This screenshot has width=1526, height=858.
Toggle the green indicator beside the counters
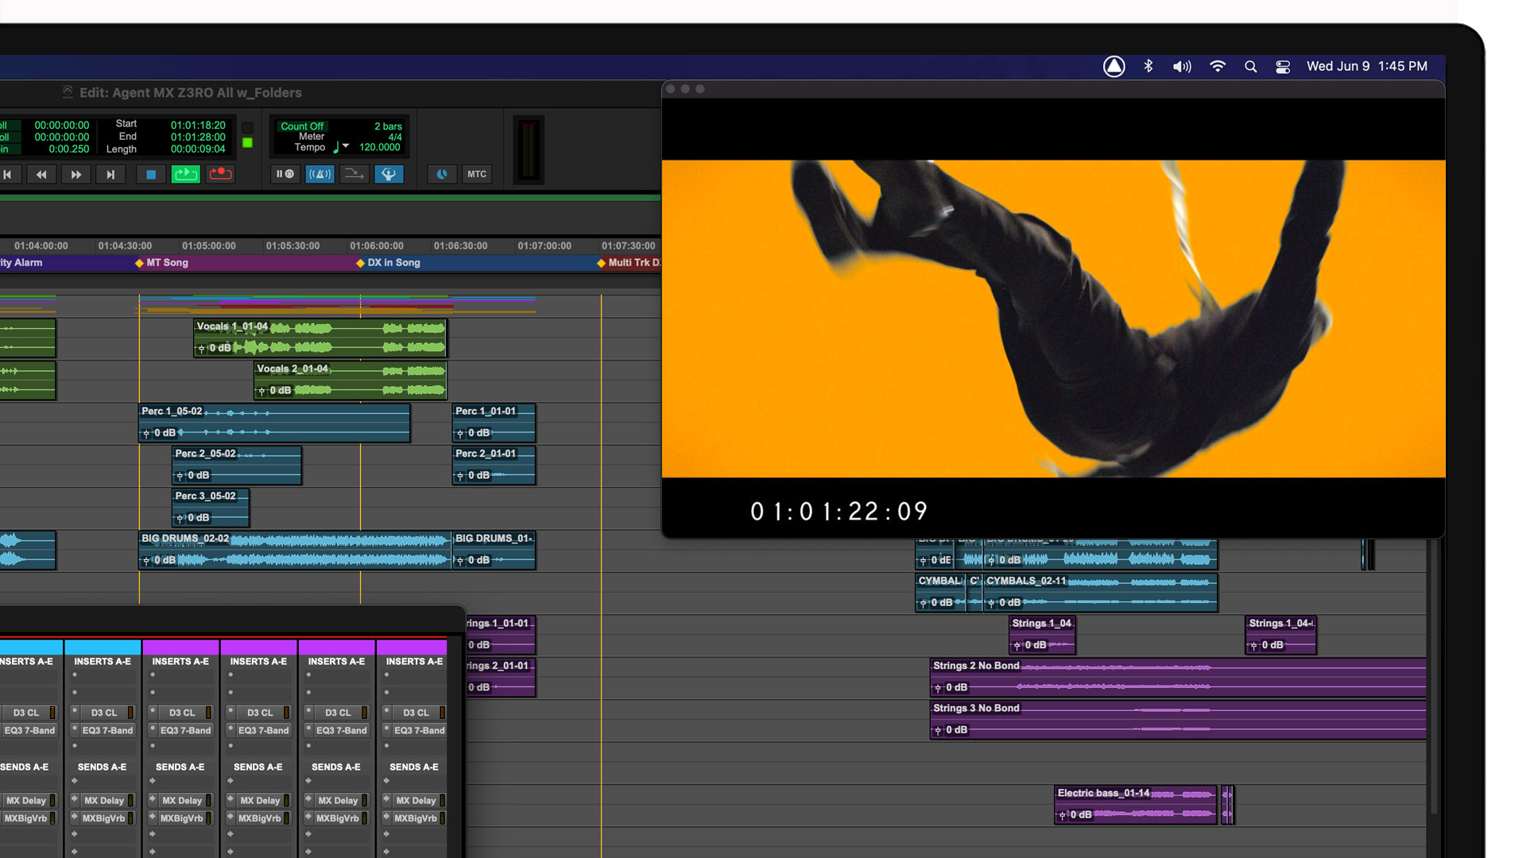[247, 142]
